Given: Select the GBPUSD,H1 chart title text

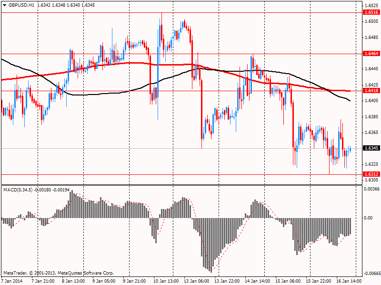Looking at the screenshot, I should [21, 5].
